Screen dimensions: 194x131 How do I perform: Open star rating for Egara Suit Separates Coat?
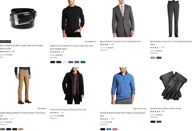[105, 44]
